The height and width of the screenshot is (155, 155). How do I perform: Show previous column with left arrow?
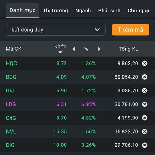[74, 49]
